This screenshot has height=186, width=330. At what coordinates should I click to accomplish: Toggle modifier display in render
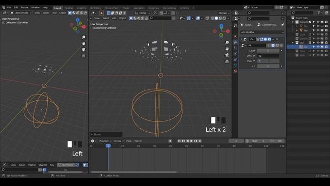[269, 39]
